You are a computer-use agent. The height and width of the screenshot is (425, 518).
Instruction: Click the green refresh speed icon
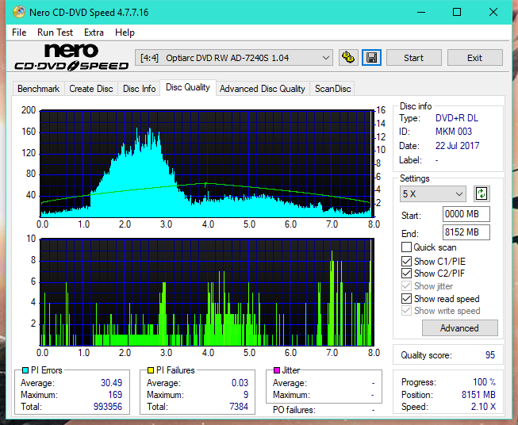482,193
